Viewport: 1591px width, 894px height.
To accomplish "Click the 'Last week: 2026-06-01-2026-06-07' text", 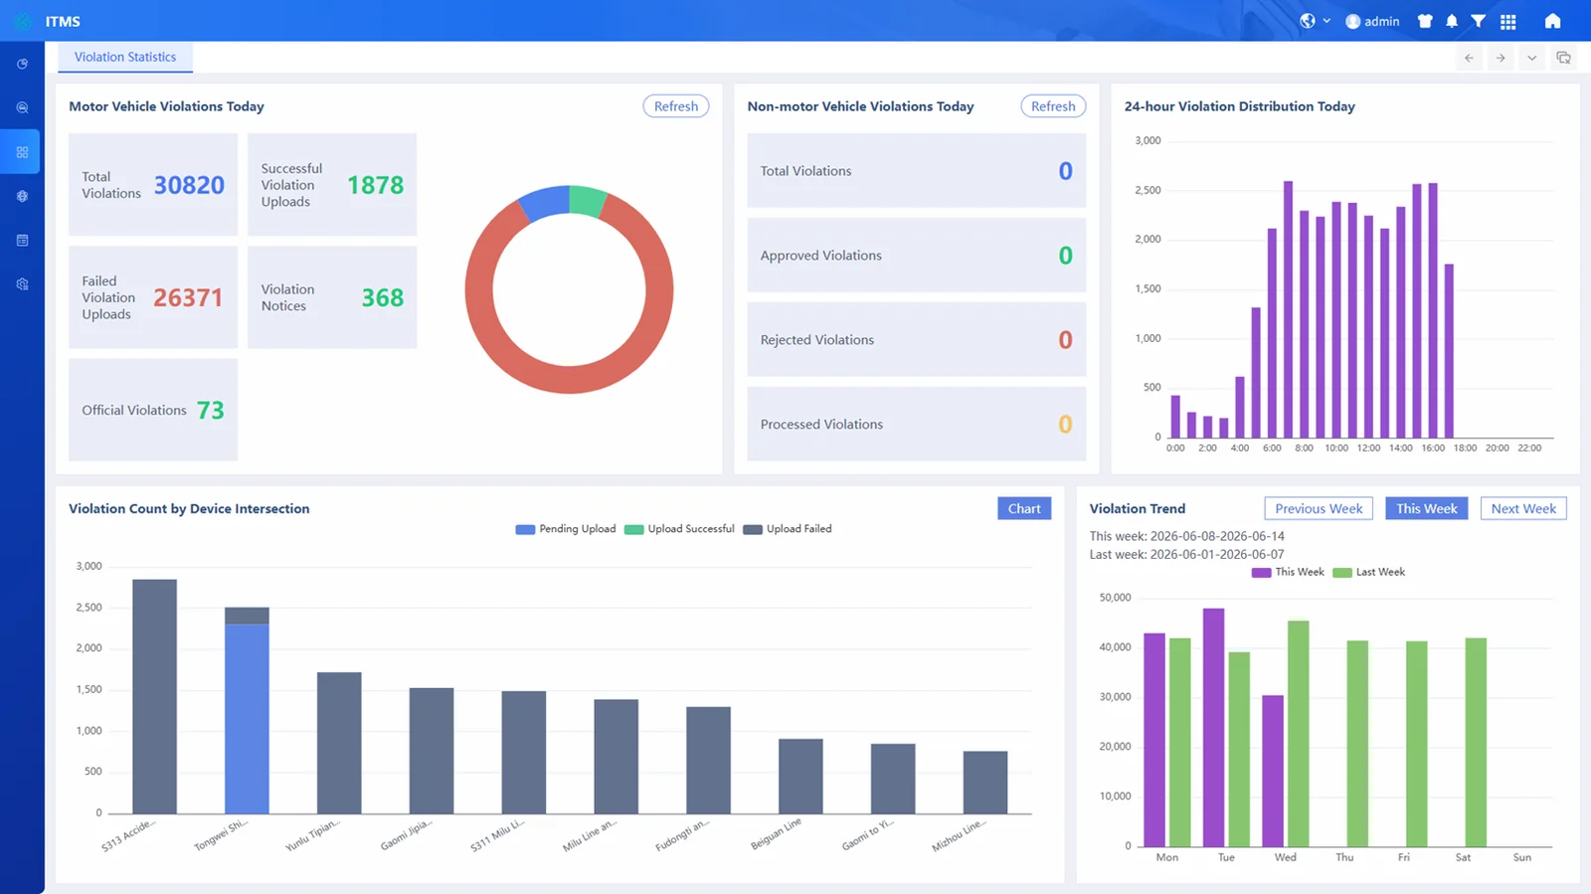I will pyautogui.click(x=1186, y=555).
